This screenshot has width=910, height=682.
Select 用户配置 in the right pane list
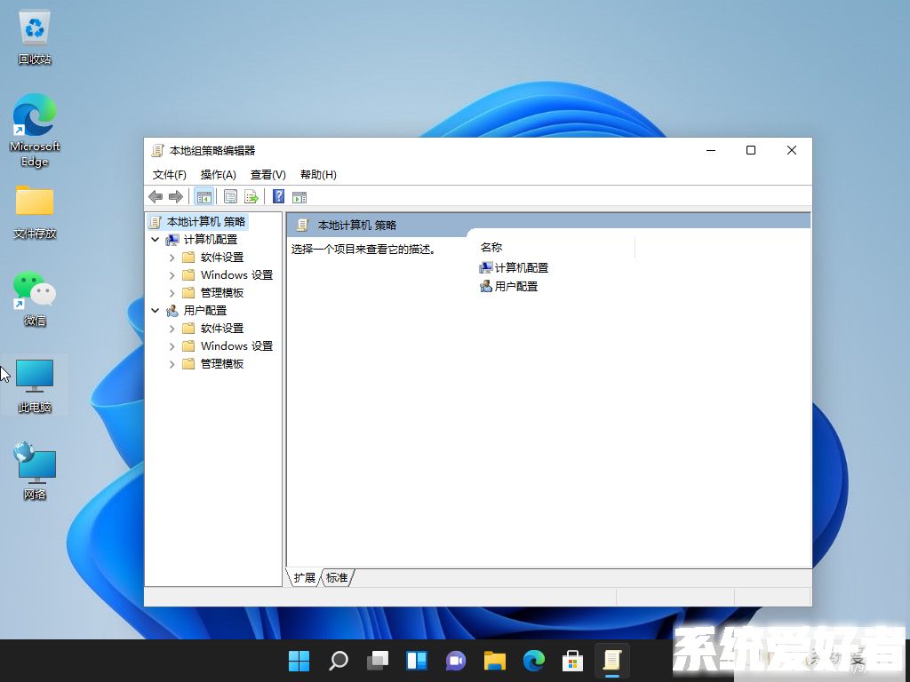click(x=515, y=287)
